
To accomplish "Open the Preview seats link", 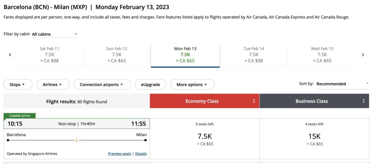I will (119, 154).
